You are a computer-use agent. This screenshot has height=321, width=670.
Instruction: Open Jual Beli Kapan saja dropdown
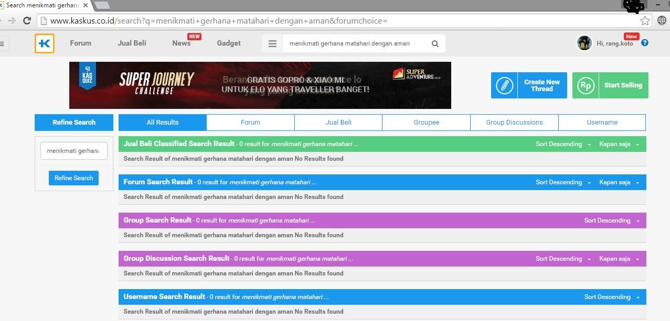(619, 144)
